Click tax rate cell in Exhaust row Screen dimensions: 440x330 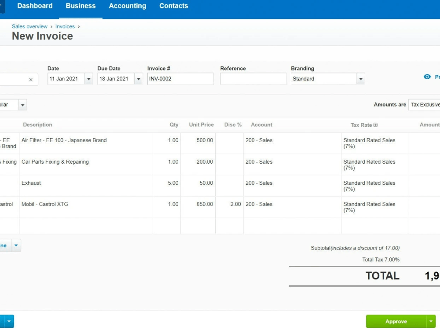(x=374, y=186)
